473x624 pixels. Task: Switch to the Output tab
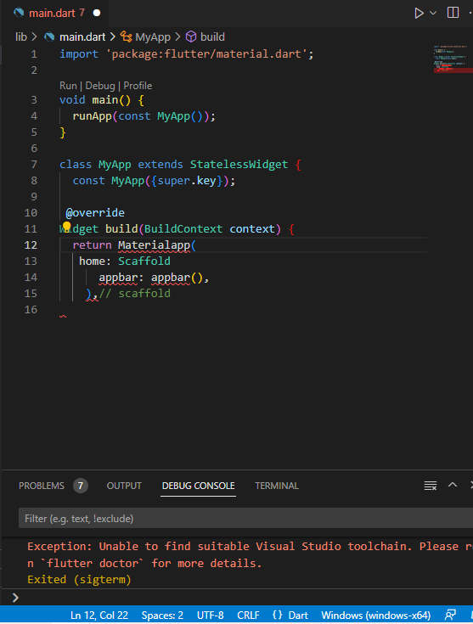[124, 486]
